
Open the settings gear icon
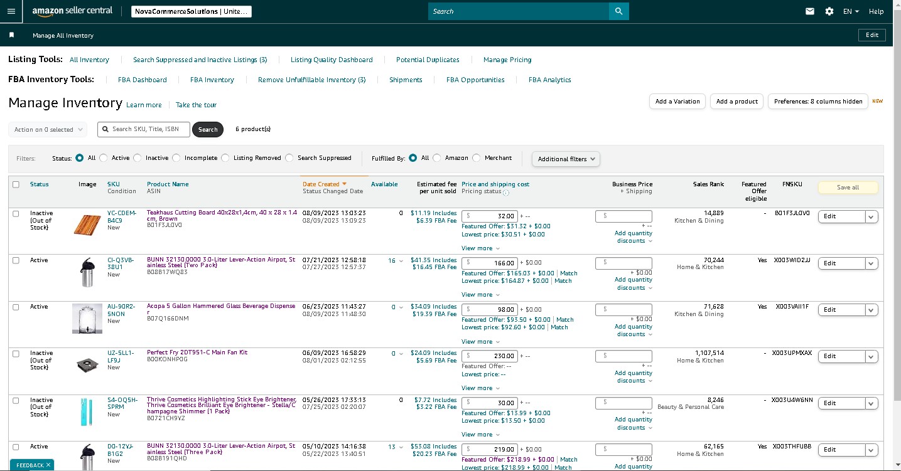[829, 11]
